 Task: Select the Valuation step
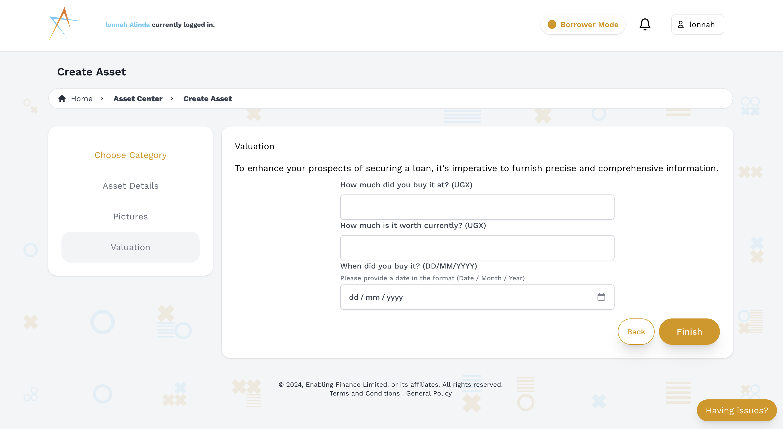pos(130,247)
